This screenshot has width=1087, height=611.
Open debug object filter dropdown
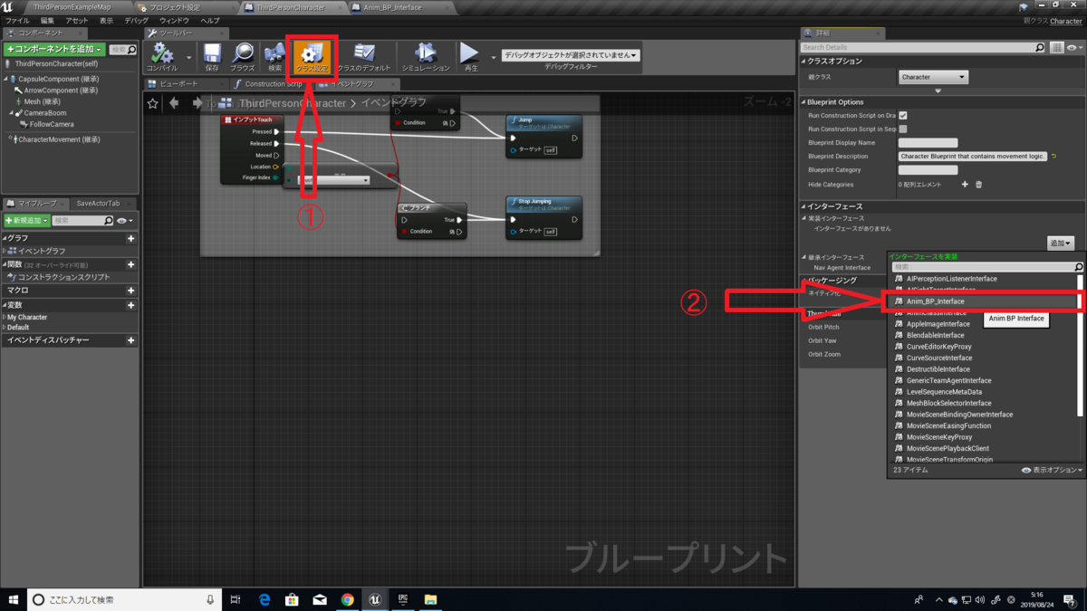pyautogui.click(x=571, y=55)
